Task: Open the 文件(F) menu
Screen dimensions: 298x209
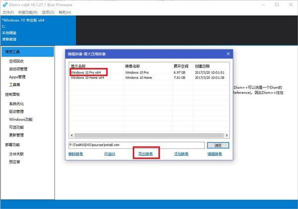Action: pyautogui.click(x=8, y=11)
